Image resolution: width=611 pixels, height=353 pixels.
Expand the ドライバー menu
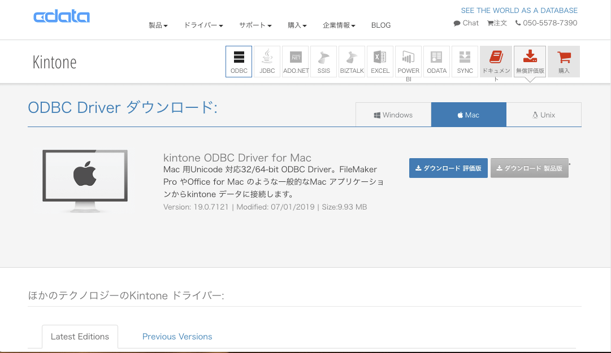(x=203, y=25)
